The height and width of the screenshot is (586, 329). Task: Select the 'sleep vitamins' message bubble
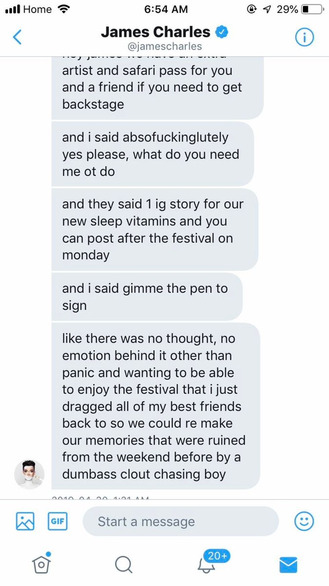pos(155,229)
